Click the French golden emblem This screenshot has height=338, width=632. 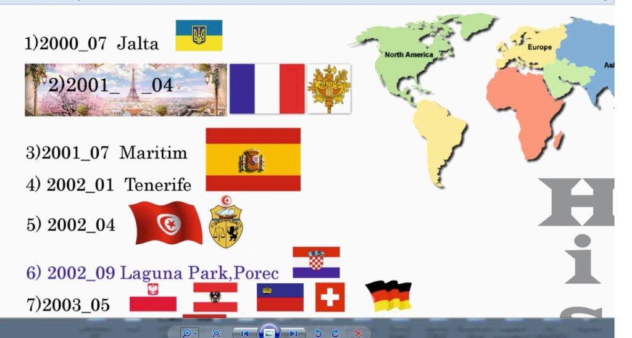point(329,89)
